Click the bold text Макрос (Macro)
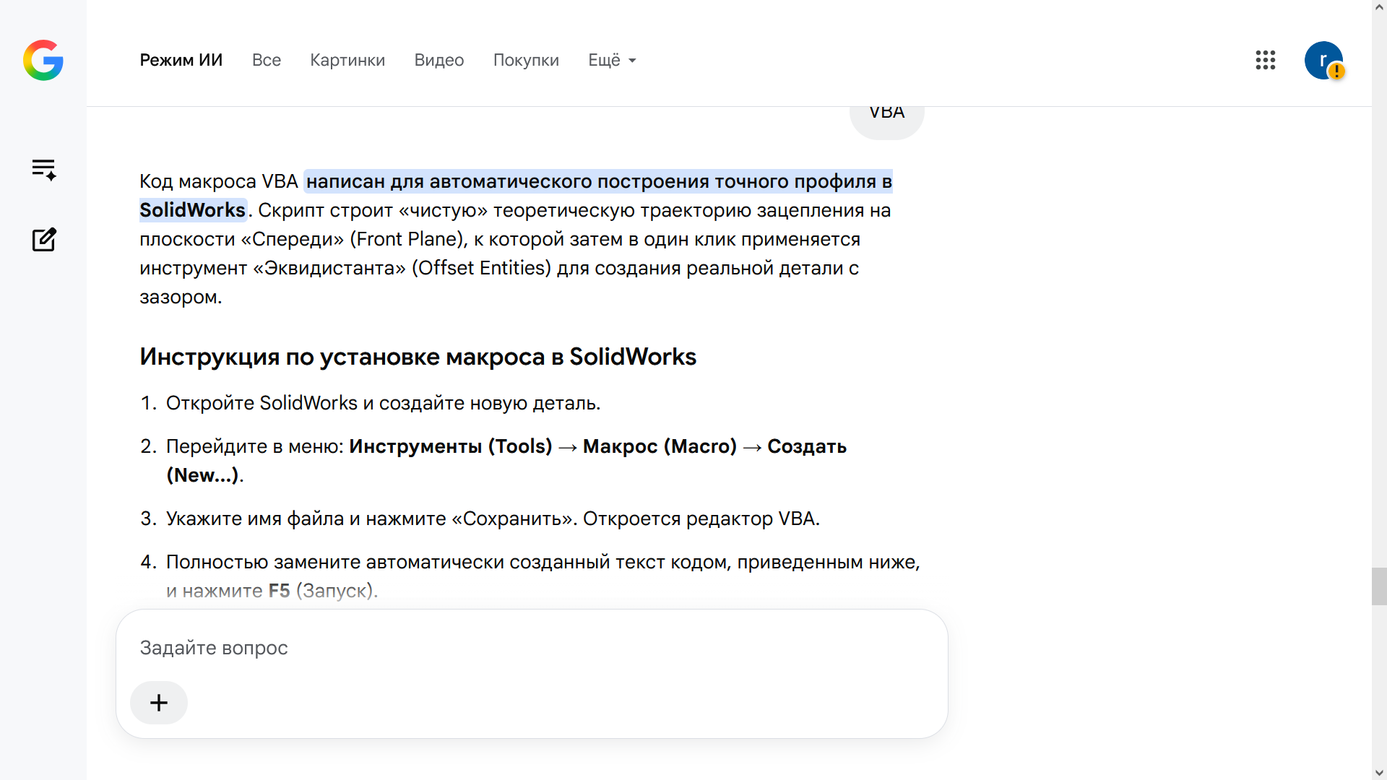The image size is (1387, 780). [660, 446]
